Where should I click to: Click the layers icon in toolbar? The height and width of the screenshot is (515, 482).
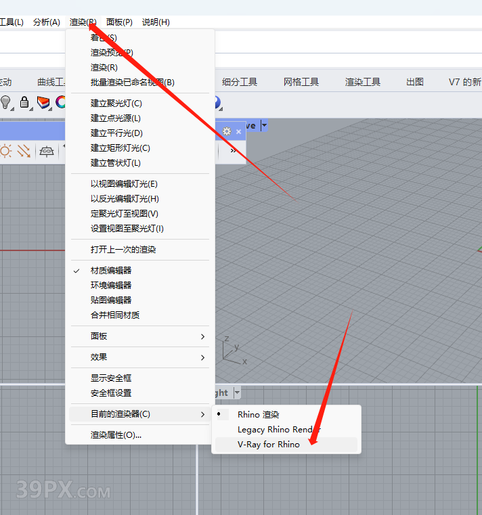point(43,102)
